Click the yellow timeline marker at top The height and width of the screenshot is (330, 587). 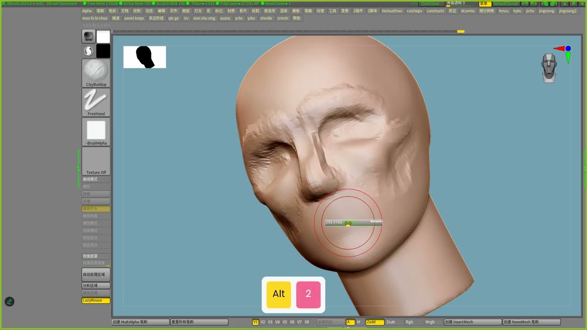(461, 32)
